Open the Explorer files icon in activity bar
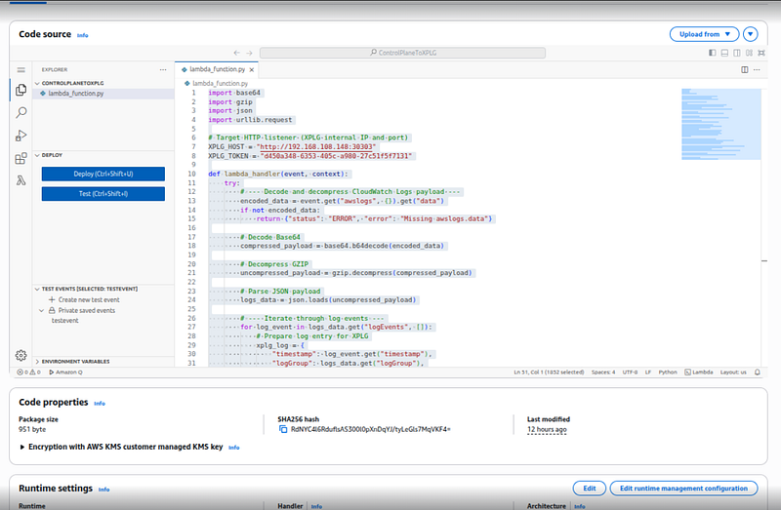Screen dimensions: 781x510 tap(21, 90)
